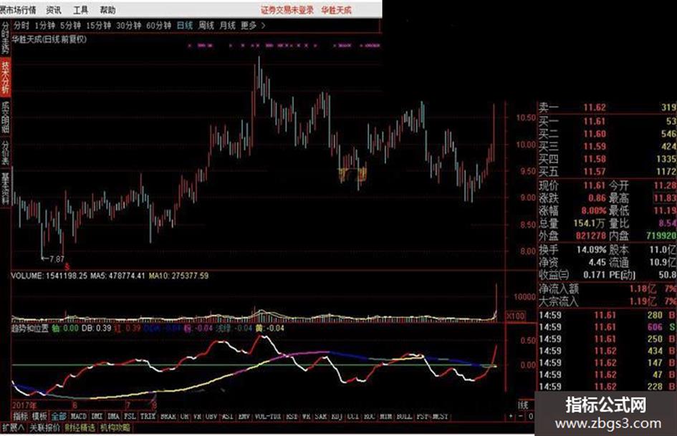Switch indicator to SAR
Viewport: 677px width, 436px height.
tap(321, 416)
